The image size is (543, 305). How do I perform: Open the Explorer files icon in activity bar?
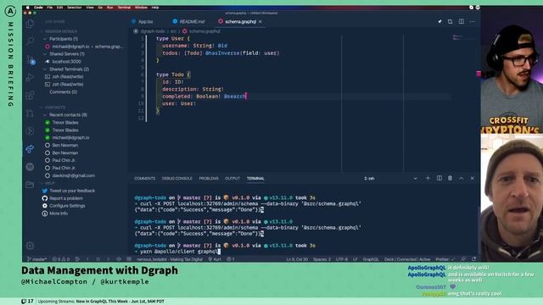click(31, 24)
